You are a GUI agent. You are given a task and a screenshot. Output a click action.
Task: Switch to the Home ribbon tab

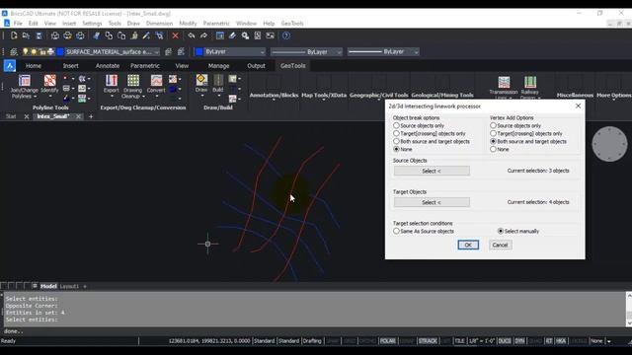33,66
